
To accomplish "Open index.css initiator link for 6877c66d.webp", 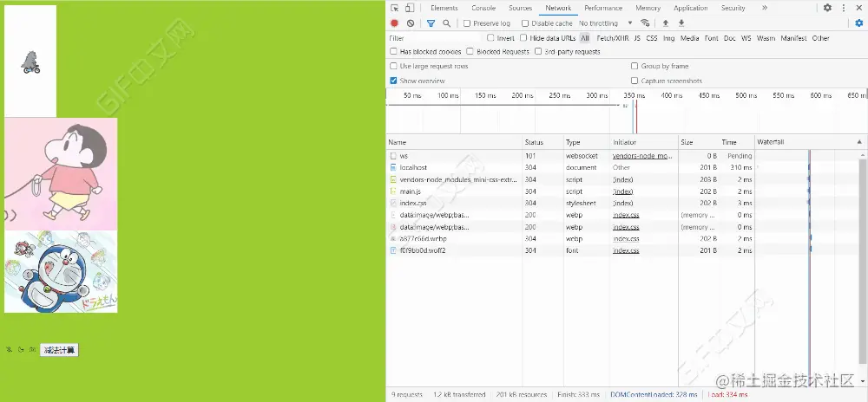I will click(626, 238).
